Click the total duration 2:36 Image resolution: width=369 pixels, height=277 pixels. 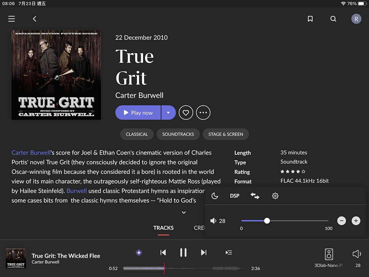pos(256,268)
